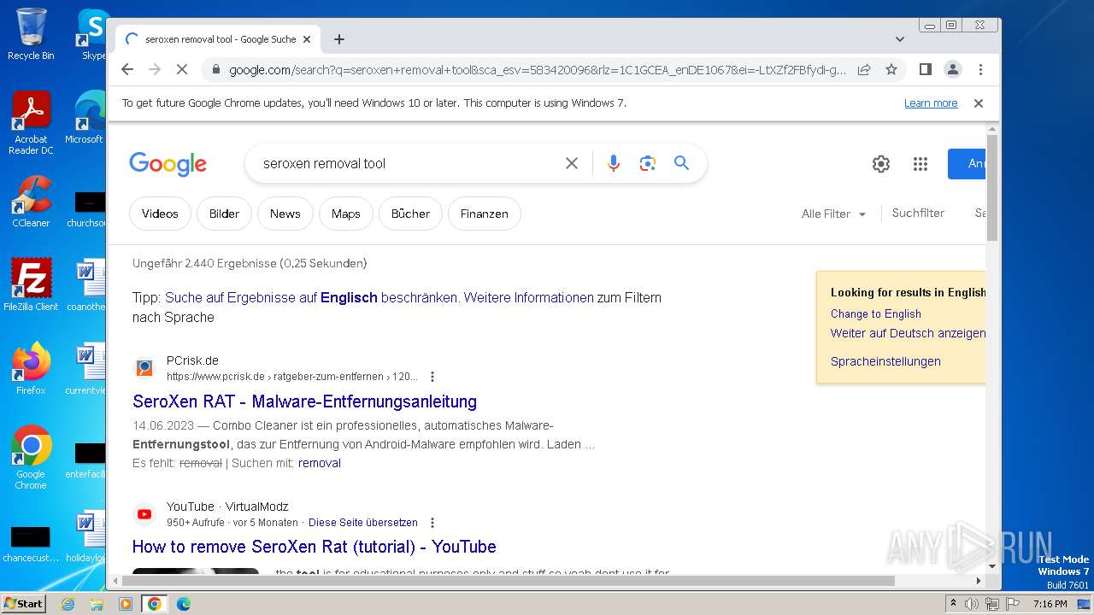The image size is (1094, 615).
Task: Go to Google homepage via logo
Action: click(168, 164)
